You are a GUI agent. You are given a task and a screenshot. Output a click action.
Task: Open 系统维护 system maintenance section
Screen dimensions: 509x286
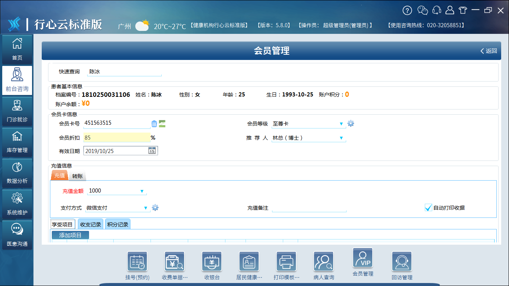[17, 204]
